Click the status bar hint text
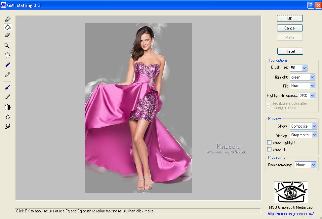322x219 pixels. click(x=85, y=211)
